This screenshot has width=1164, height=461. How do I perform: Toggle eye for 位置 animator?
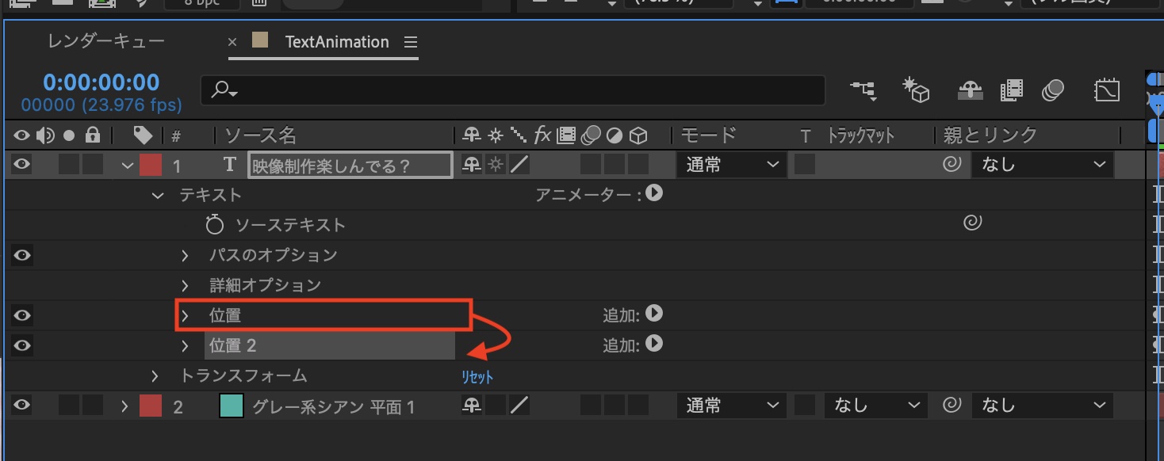tap(22, 315)
